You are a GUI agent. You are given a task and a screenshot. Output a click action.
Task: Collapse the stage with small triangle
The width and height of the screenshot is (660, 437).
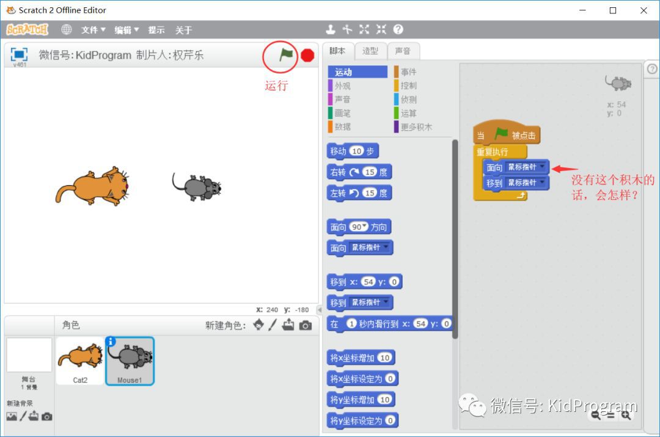point(320,310)
